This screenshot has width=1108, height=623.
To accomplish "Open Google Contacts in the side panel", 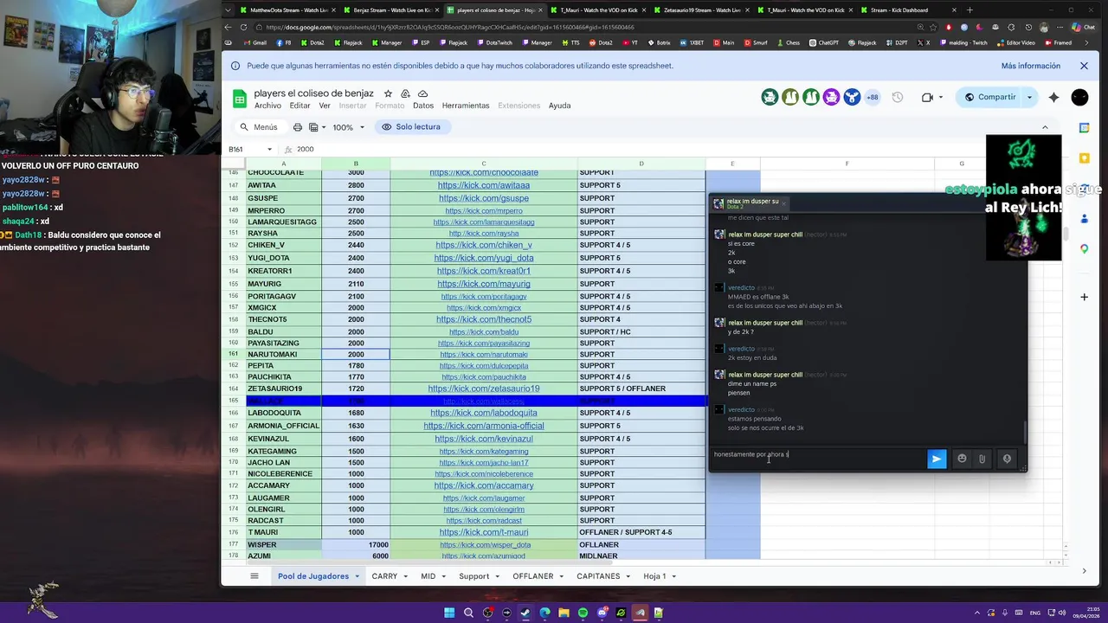I will 1084,219.
